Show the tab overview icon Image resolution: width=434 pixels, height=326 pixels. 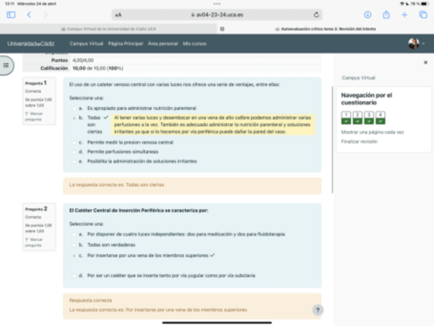point(423,15)
